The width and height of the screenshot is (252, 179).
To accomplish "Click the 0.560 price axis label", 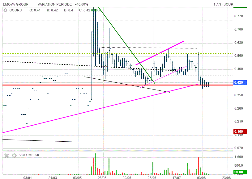I will [x=238, y=56].
